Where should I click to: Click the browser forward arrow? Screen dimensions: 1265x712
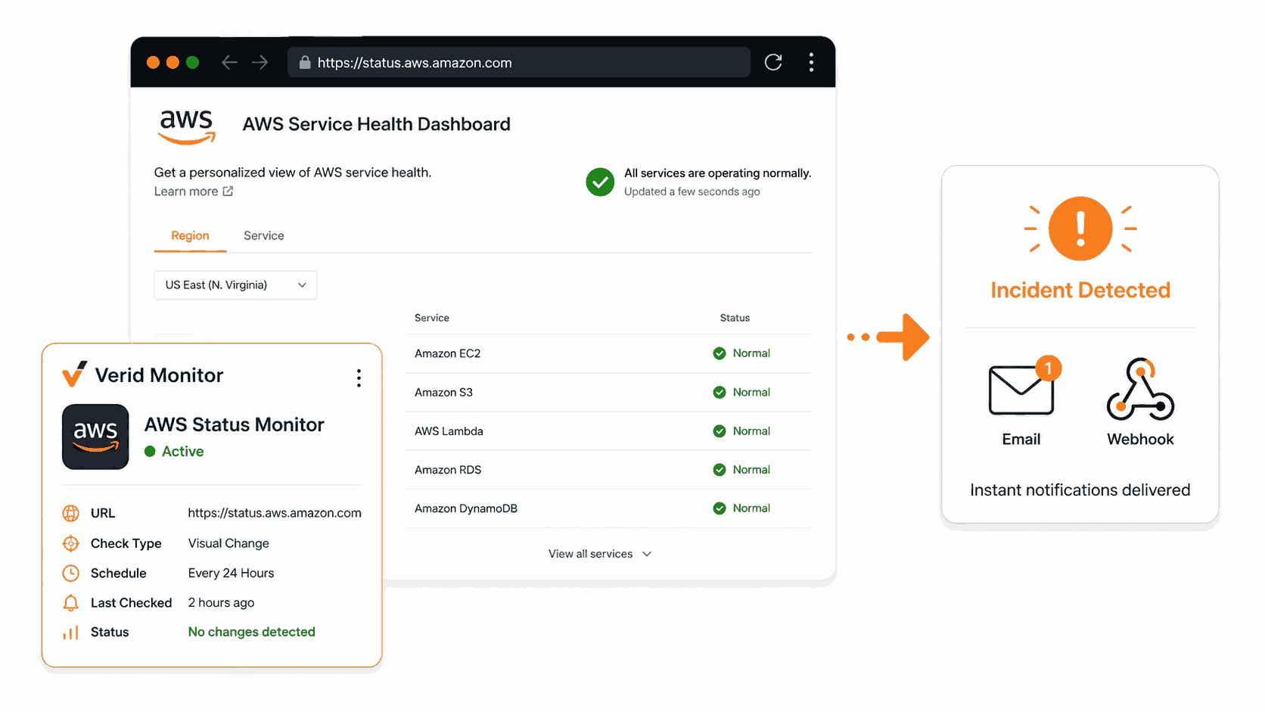click(260, 62)
